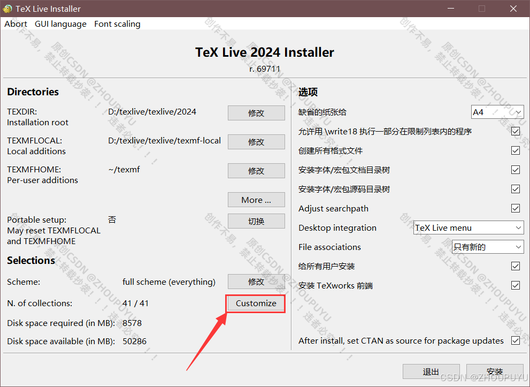Click 修改 button for TEXMFHOME
The width and height of the screenshot is (530, 387).
[256, 171]
